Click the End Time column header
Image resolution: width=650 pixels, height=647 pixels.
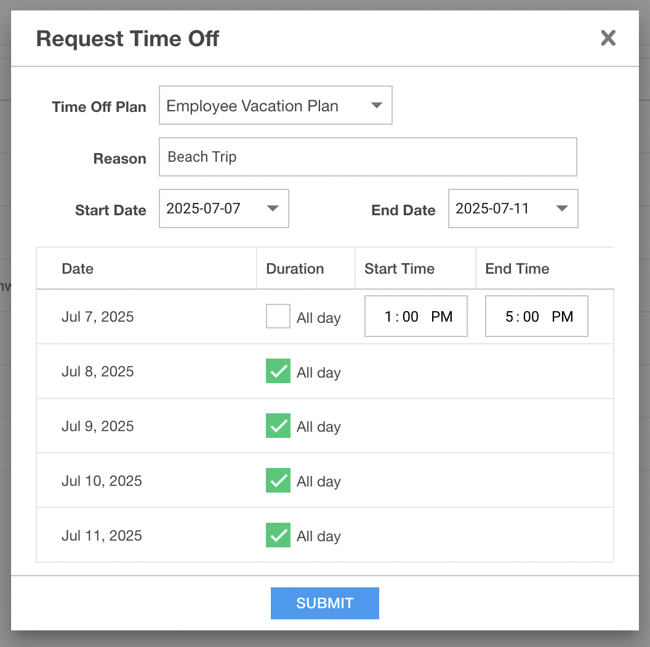click(x=517, y=269)
